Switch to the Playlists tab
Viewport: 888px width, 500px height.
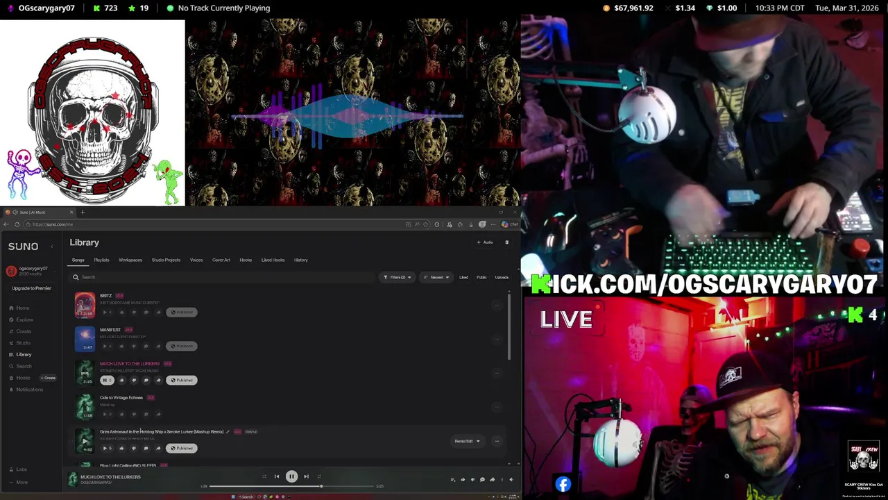pos(101,260)
